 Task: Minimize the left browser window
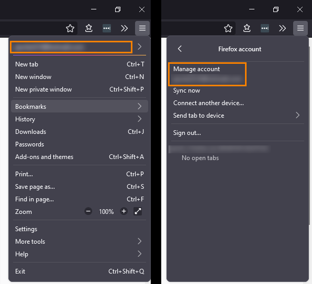coord(94,9)
